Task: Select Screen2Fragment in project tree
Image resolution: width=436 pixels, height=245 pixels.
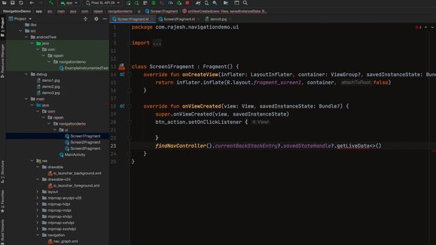Action: pos(85,142)
